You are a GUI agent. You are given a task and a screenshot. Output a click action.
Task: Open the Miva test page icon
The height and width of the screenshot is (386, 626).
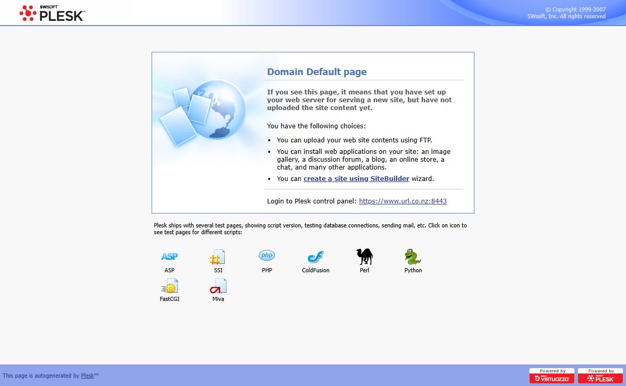(x=218, y=286)
